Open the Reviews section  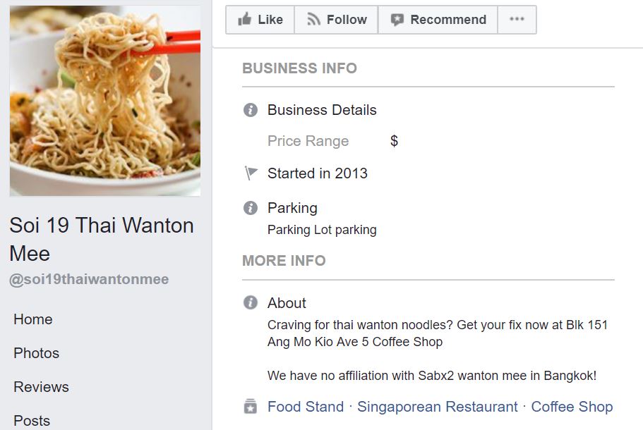pos(41,387)
